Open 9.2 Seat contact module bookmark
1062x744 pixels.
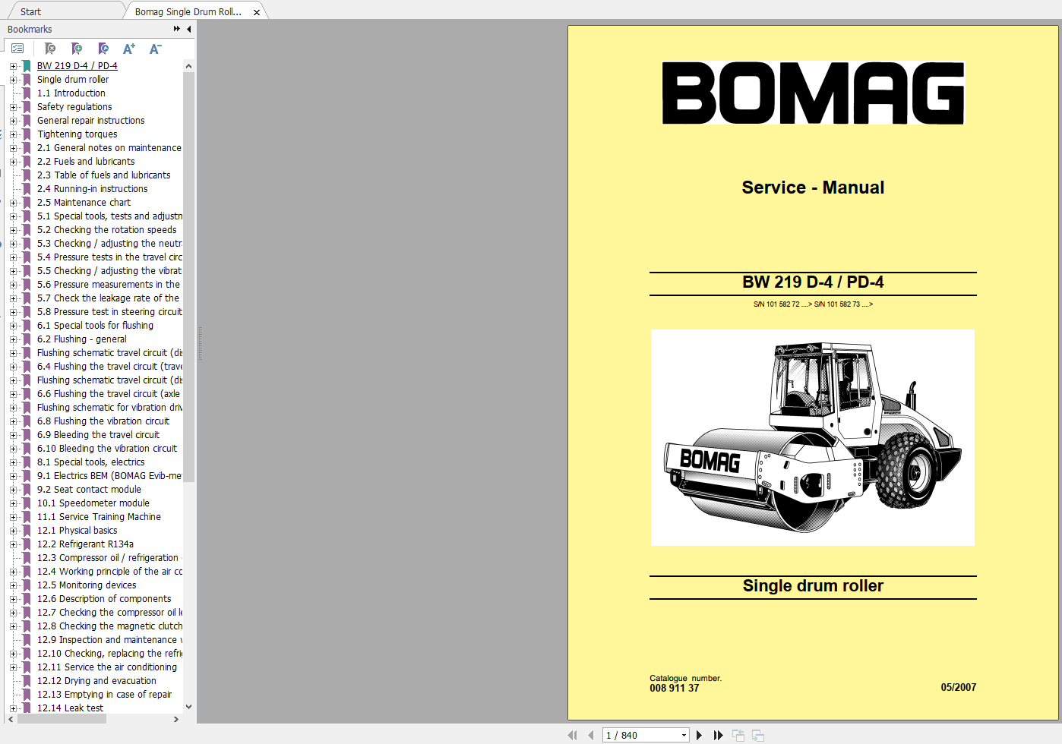click(x=90, y=490)
